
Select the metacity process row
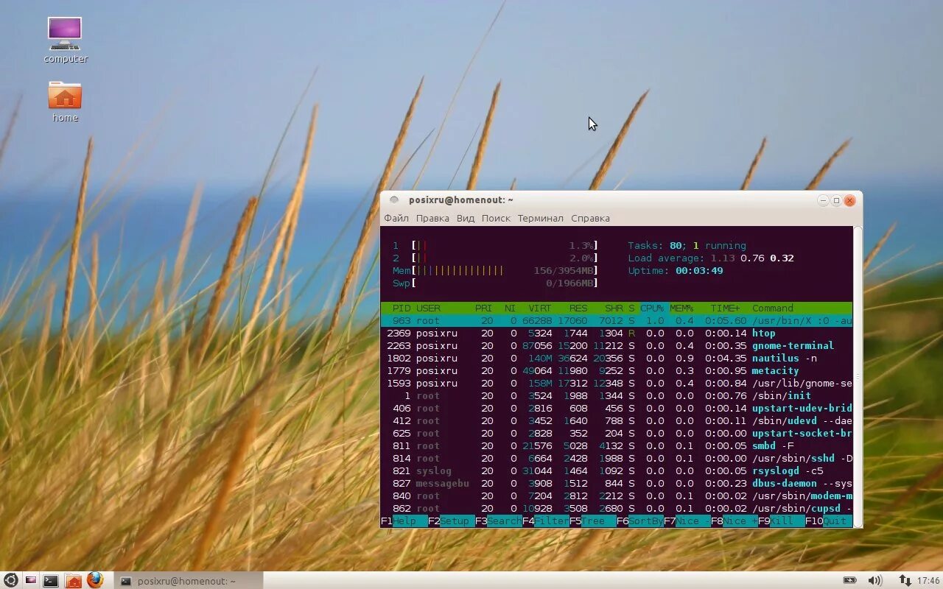coord(617,371)
